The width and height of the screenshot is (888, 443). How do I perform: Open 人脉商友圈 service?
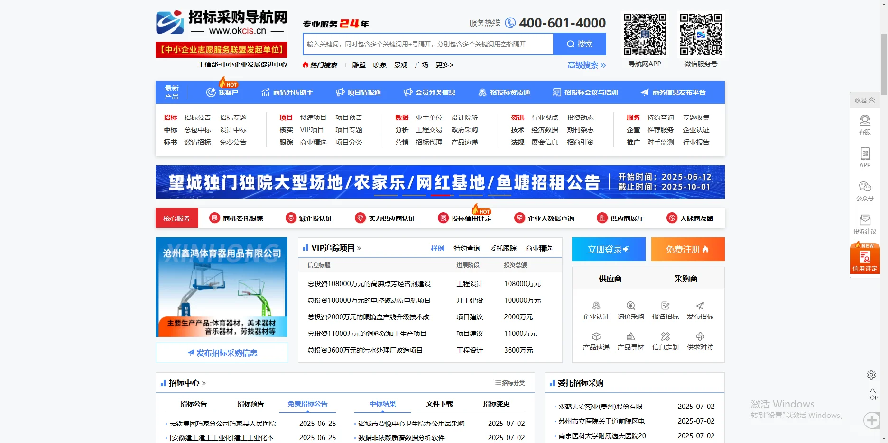[672, 218]
